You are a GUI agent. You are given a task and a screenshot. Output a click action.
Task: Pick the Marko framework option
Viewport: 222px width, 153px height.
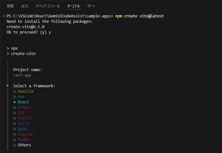click(21, 140)
